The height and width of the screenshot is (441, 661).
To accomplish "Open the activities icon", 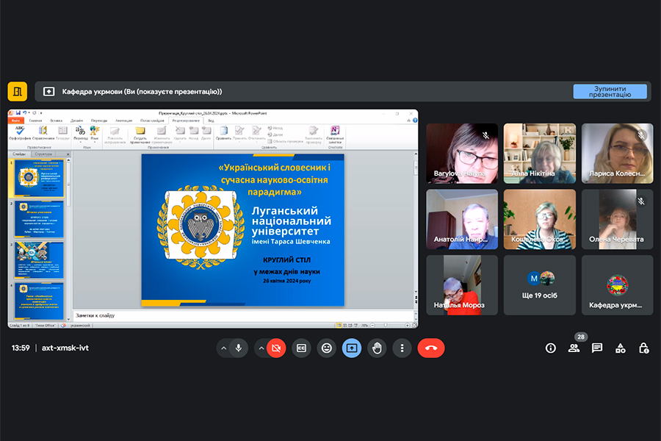I will pos(621,348).
